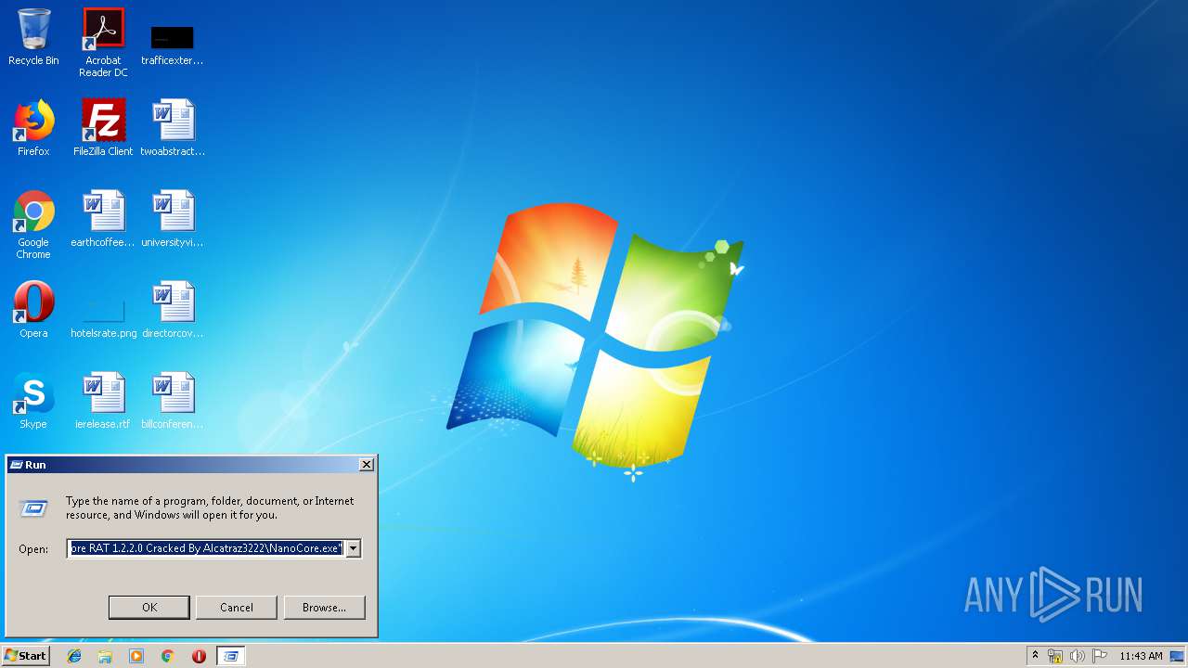Click the Run dialog title bar icon
Screen dimensions: 1188x668
click(16, 465)
